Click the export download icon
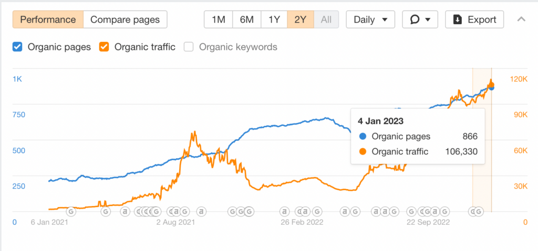 tap(458, 19)
